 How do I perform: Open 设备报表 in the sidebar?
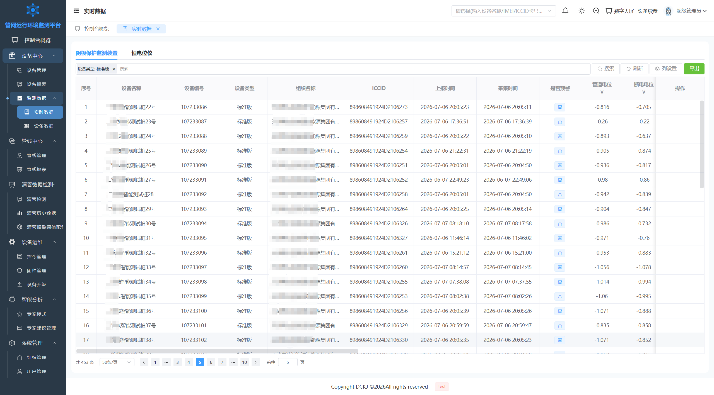36,84
